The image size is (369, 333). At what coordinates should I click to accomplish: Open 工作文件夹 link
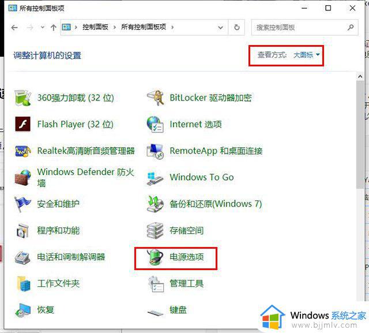58,283
